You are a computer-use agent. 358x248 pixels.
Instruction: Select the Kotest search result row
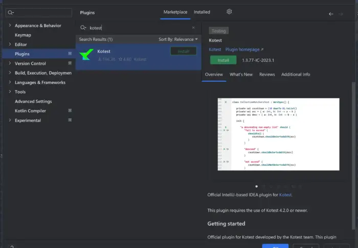pos(139,57)
